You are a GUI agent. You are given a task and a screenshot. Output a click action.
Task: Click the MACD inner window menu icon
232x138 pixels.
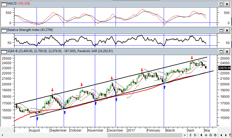(x=4, y=4)
